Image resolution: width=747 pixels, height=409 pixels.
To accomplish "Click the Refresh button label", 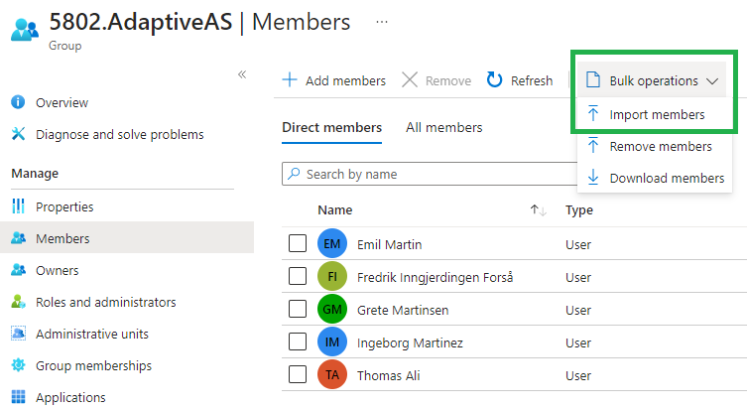I will (532, 80).
